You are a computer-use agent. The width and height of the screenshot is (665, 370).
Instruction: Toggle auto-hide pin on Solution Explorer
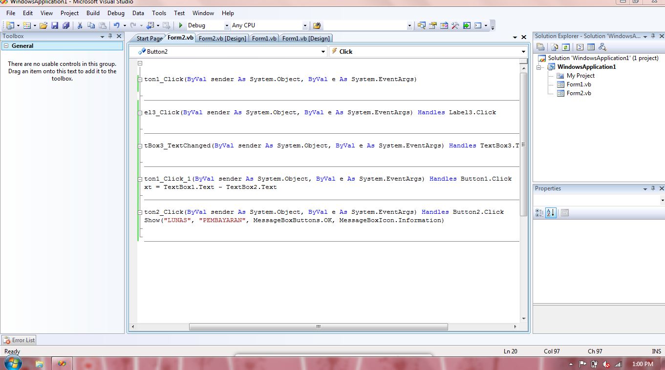tap(653, 36)
